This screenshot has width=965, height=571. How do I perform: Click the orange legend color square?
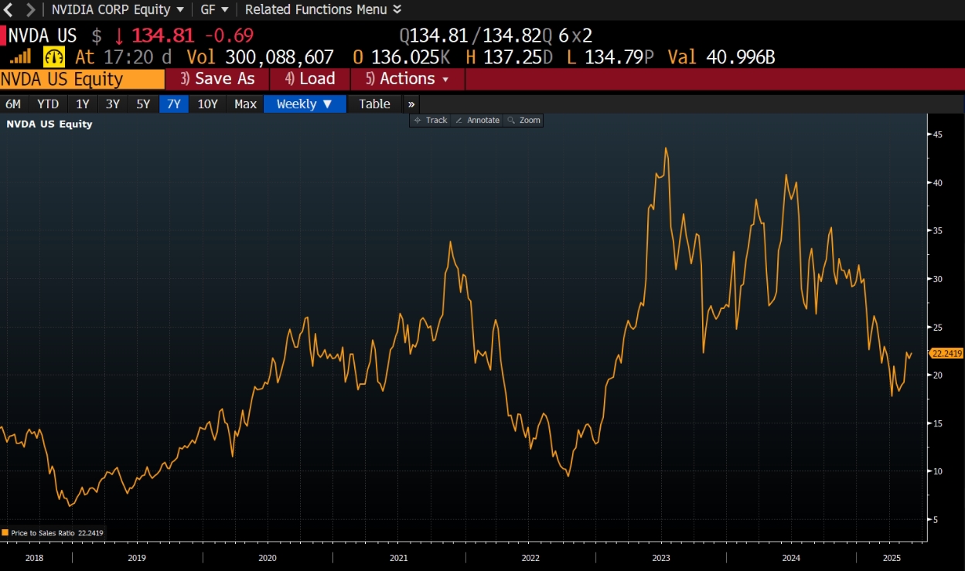(5, 532)
